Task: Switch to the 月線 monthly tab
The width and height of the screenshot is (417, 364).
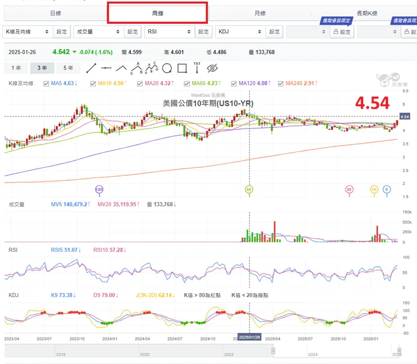Action: point(260,14)
